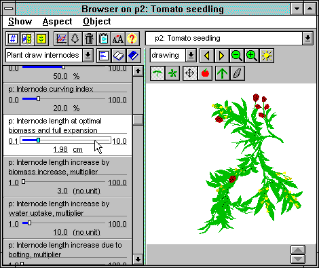Click the yellow question mark help icon
This screenshot has height=268, width=319.
tap(132, 39)
